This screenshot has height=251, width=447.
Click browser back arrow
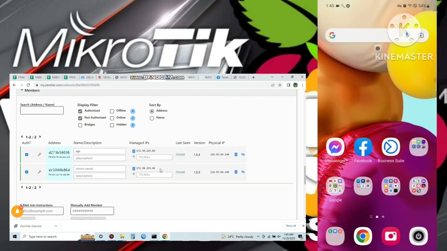(x=14, y=85)
